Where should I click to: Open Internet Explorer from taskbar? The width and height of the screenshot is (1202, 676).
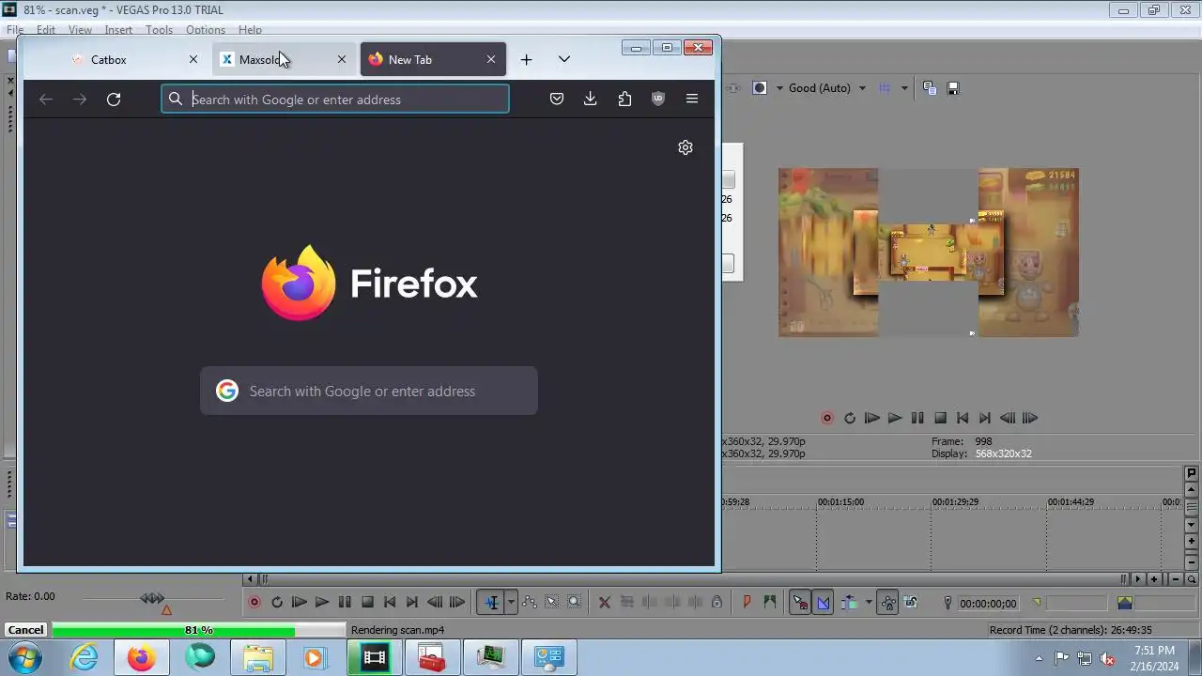pos(85,657)
